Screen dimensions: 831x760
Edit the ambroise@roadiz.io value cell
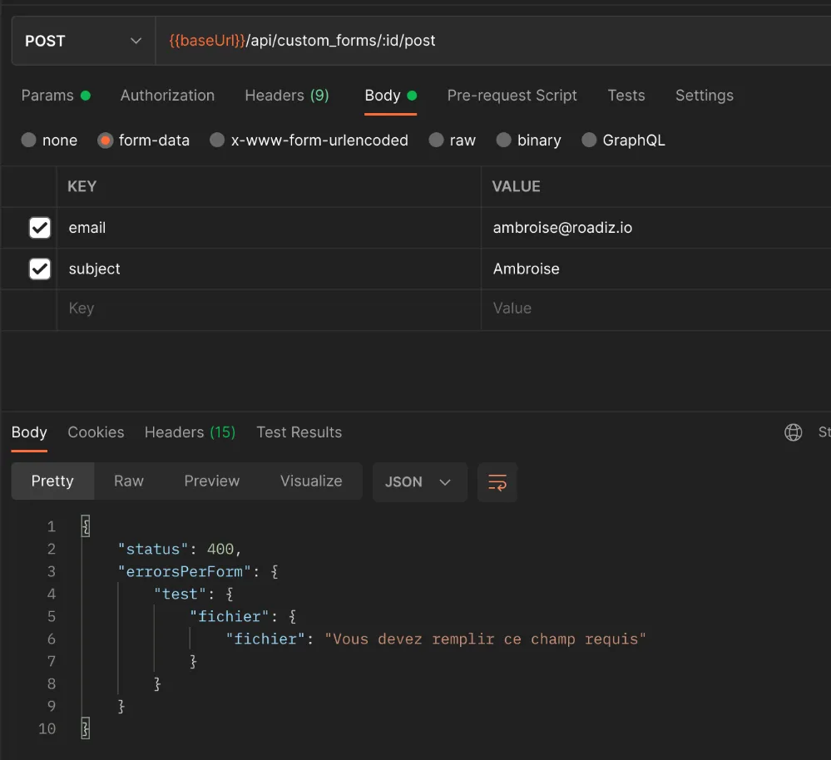(656, 228)
